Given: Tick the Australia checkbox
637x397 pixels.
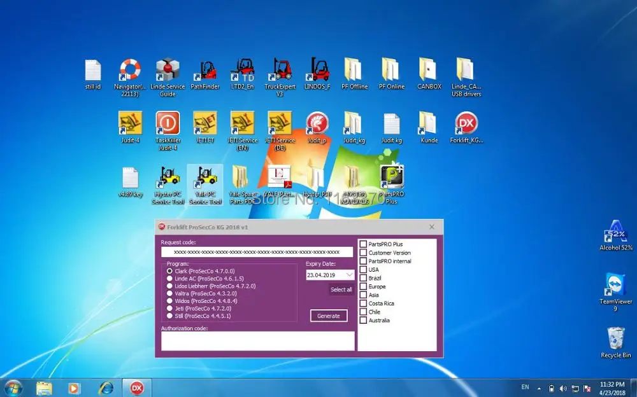Looking at the screenshot, I should click(363, 320).
